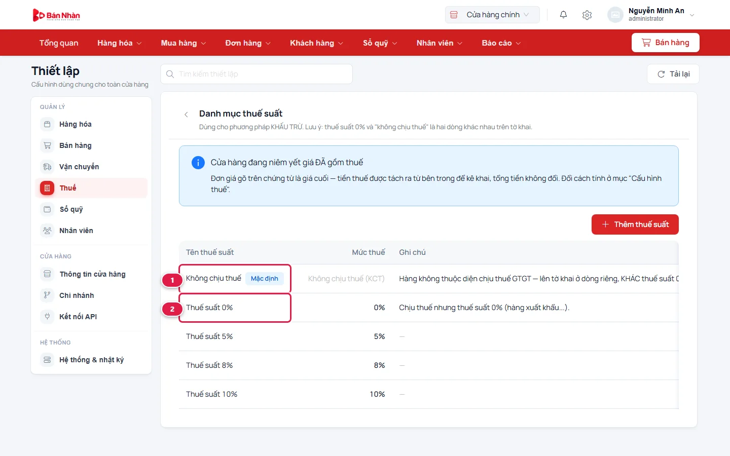Select the Thuế suất 10% row name
The height and width of the screenshot is (456, 730).
212,394
